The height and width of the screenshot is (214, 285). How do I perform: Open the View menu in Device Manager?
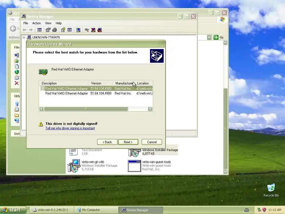(48, 23)
